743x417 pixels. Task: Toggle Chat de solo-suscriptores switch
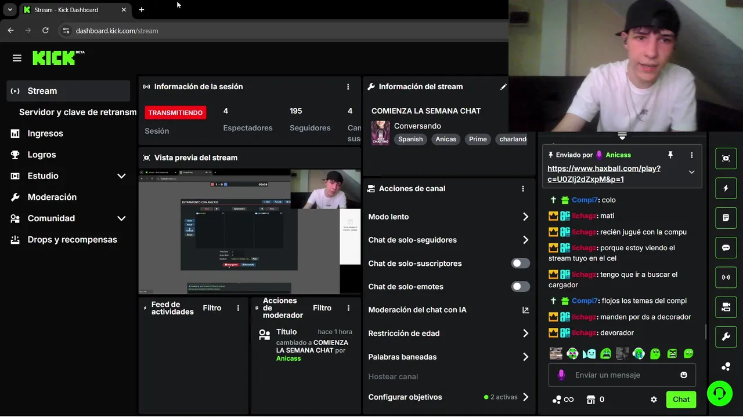[x=521, y=264]
